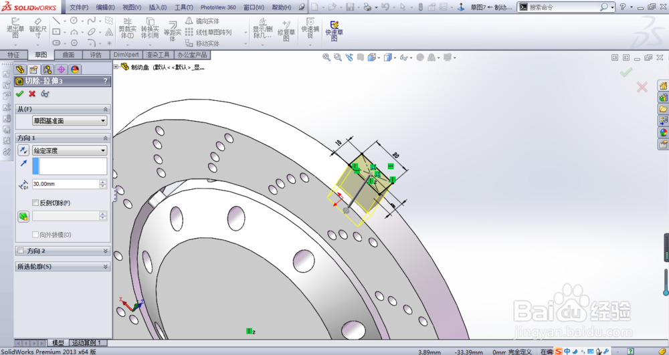This screenshot has height=355, width=669.
Task: Click Zoom to Area in view toolbar
Action: coord(337,57)
